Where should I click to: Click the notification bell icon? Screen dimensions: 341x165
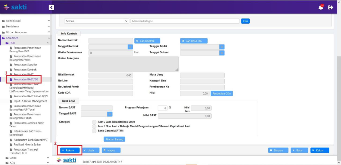(321, 7)
